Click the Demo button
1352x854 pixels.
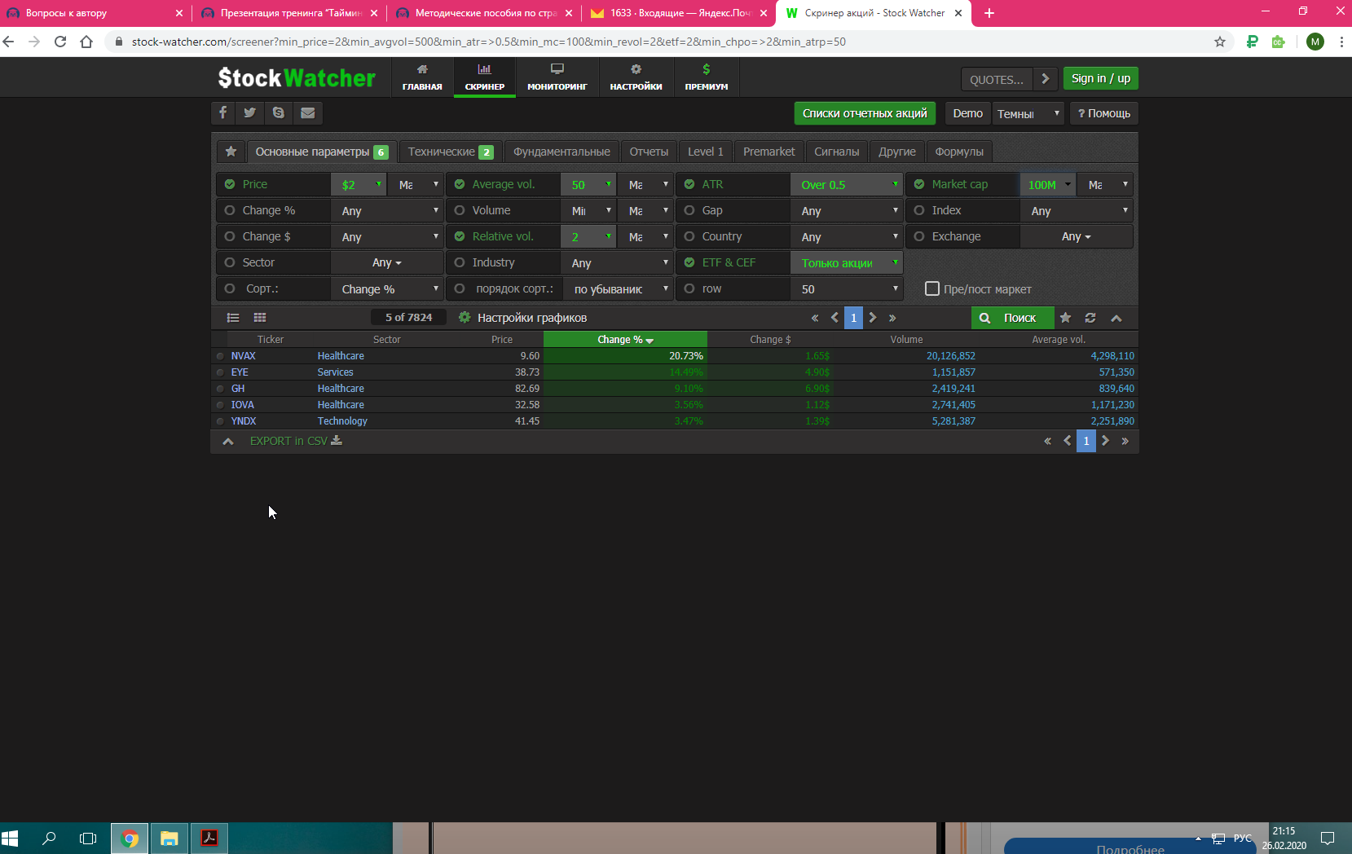[967, 113]
